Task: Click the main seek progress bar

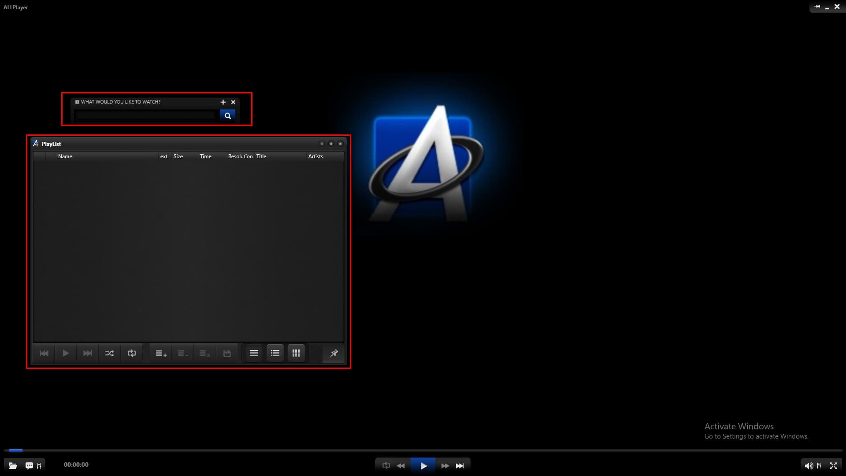Action: tap(423, 450)
